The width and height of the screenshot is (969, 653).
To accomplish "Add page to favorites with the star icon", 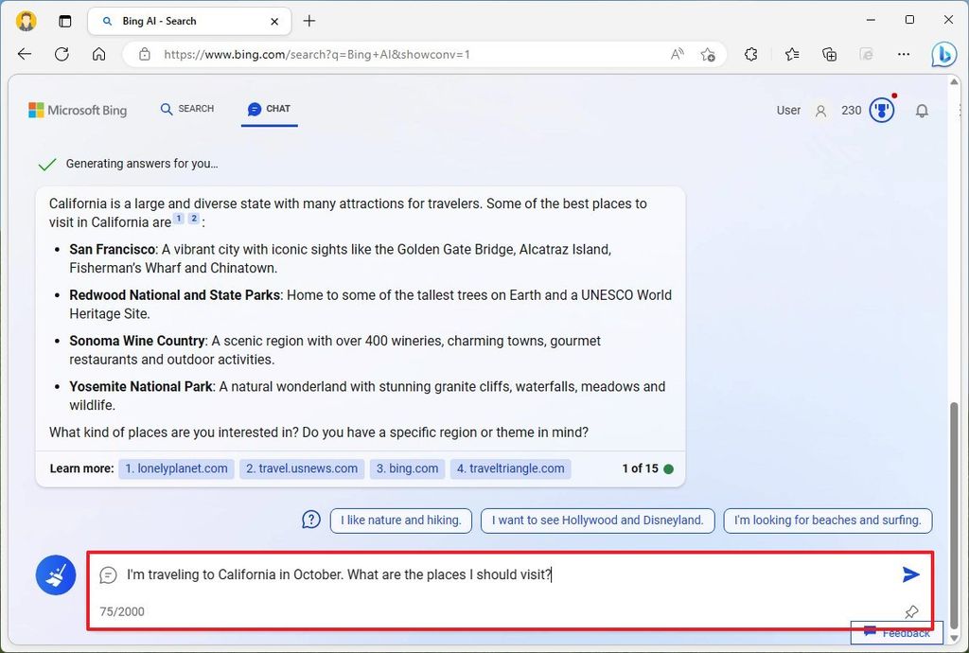I will point(709,54).
